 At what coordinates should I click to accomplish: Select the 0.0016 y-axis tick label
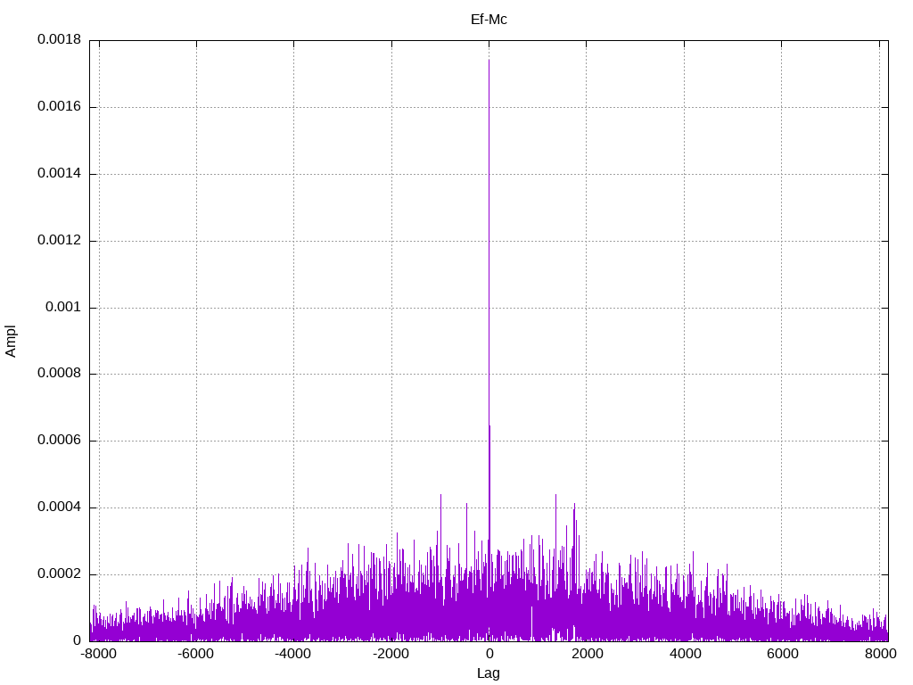59,107
